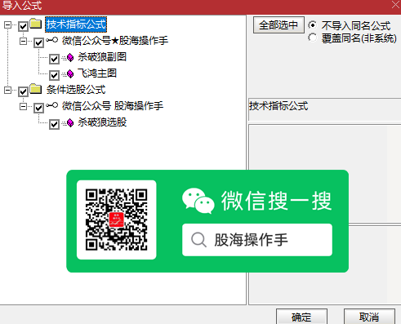
Task: Confirm import with 确定 button
Action: click(301, 317)
